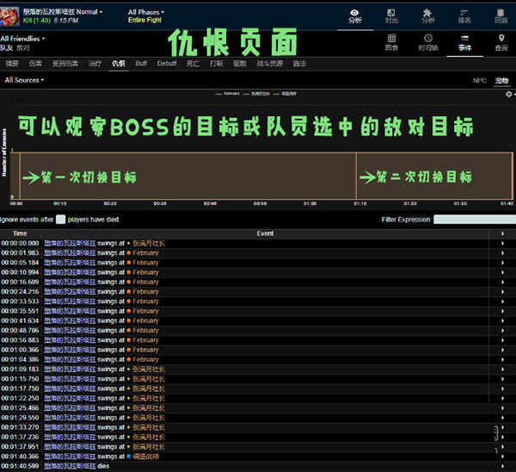Open the chart gear settings icon
The height and width of the screenshot is (472, 516).
[x=509, y=94]
